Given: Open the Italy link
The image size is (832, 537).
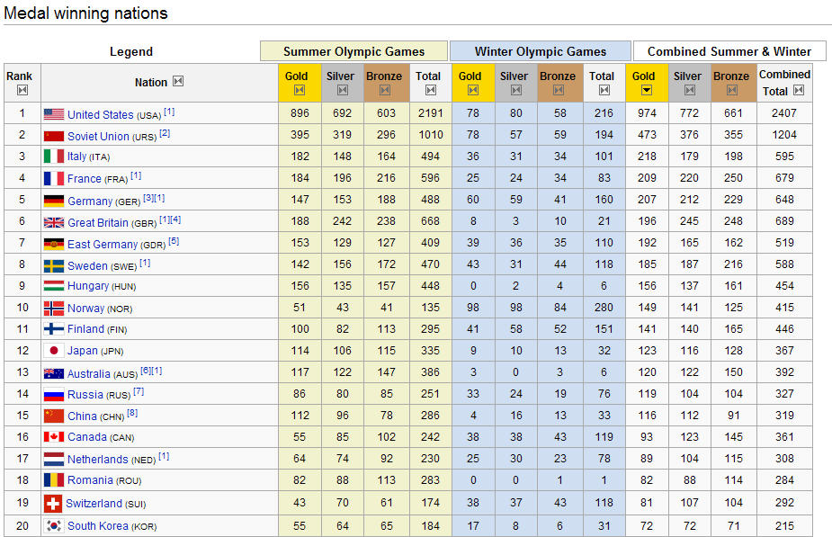Looking at the screenshot, I should coord(76,156).
